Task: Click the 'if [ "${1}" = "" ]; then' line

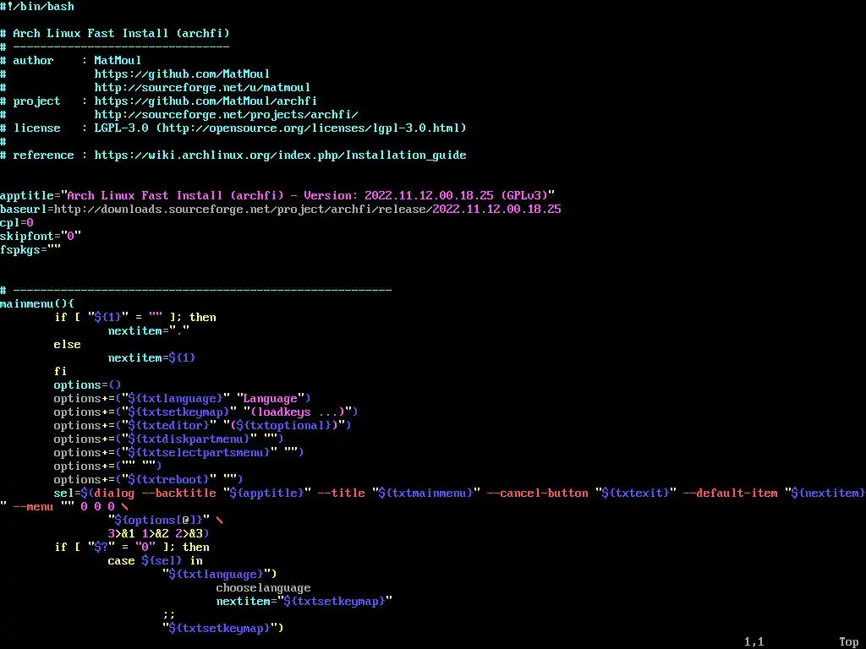Action: 134,318
